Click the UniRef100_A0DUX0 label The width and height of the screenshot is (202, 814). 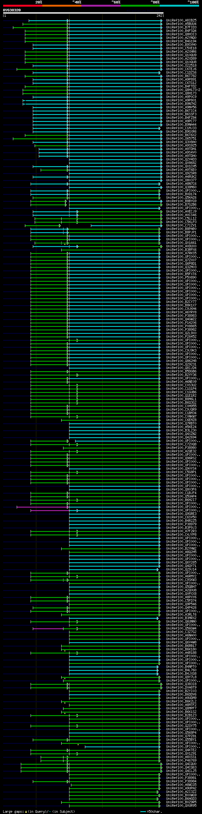coord(181,246)
